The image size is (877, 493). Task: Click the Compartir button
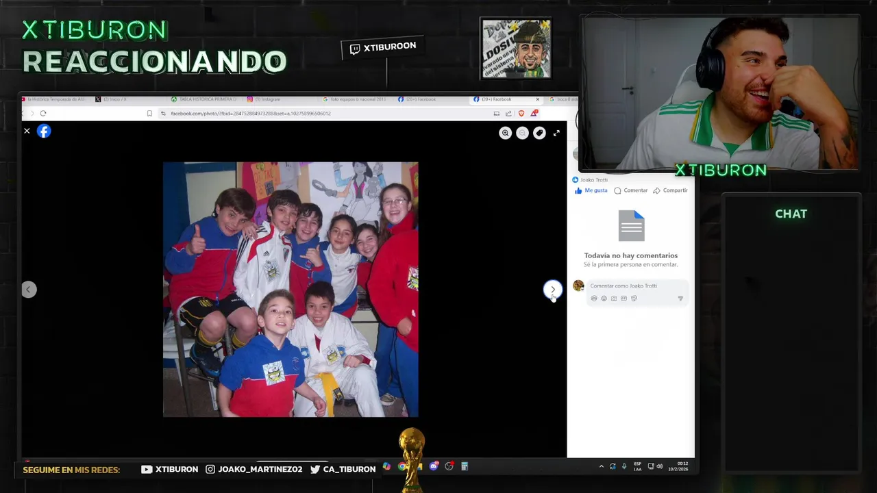[x=670, y=190]
